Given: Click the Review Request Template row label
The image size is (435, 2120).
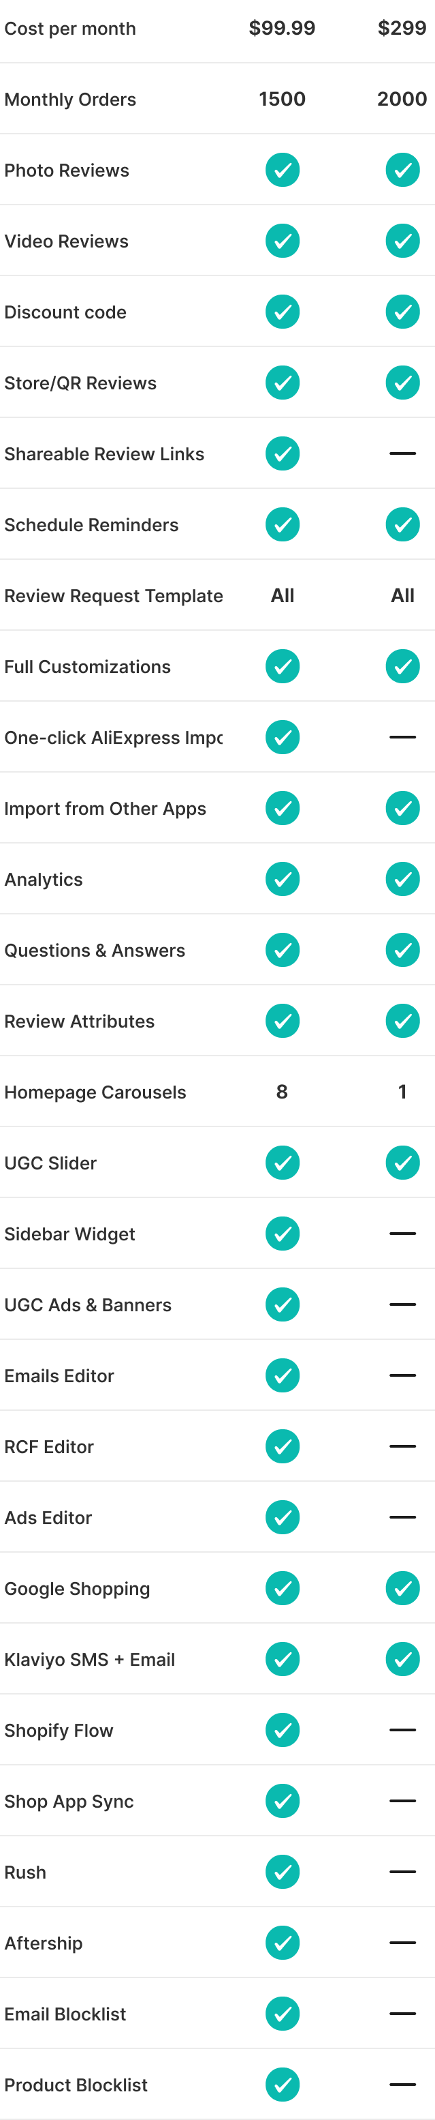Looking at the screenshot, I should pos(114,596).
